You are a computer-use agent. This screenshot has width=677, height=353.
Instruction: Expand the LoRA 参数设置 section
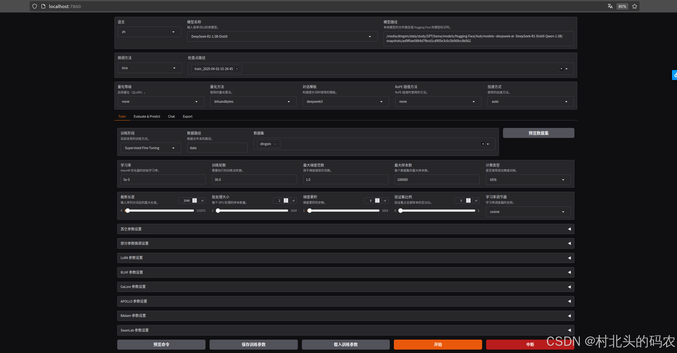point(346,258)
